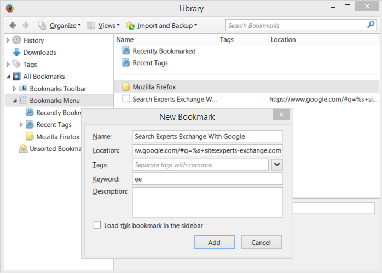Select Bookmarks Toolbar in the tree
The width and height of the screenshot is (382, 274).
click(58, 89)
